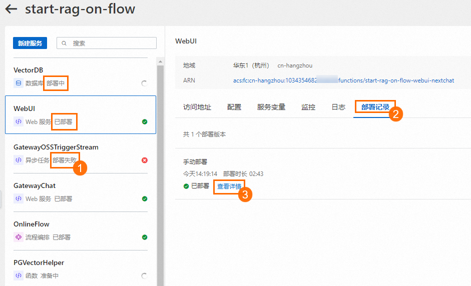Click the 已部署 status on the WebUI row
Image resolution: width=471 pixels, height=286 pixels.
(x=64, y=122)
